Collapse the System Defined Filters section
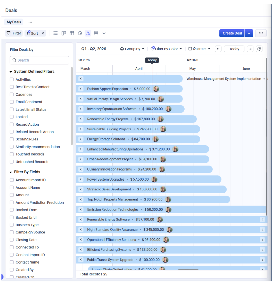This screenshot has width=273, height=282. pos(11,72)
